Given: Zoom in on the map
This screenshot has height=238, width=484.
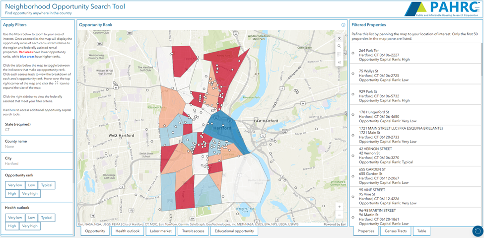Looking at the screenshot, I should tap(339, 207).
